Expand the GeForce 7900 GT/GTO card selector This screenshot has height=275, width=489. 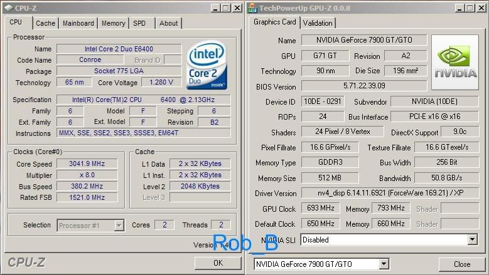[x=384, y=264]
